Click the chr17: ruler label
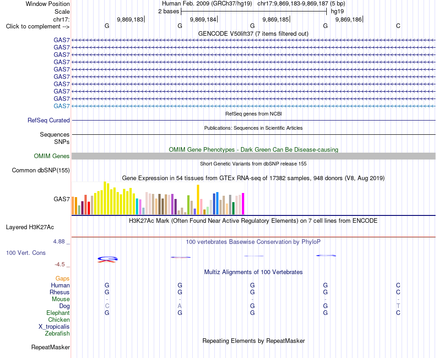This screenshot has height=358, width=436. 61,19
